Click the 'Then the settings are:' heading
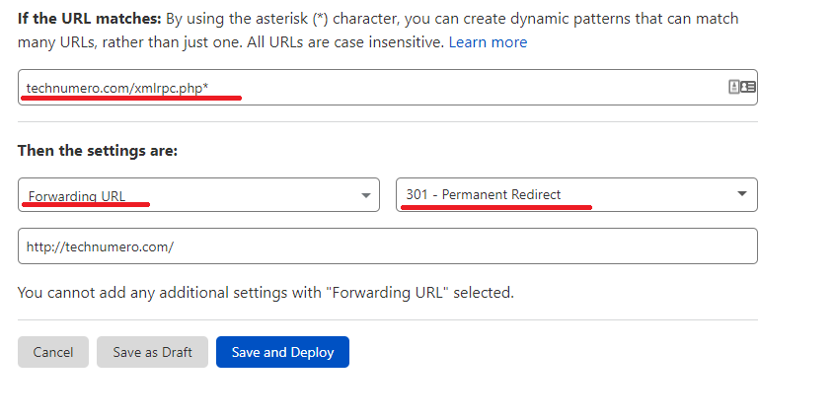Viewport: 834px width, 420px height. 98,151
